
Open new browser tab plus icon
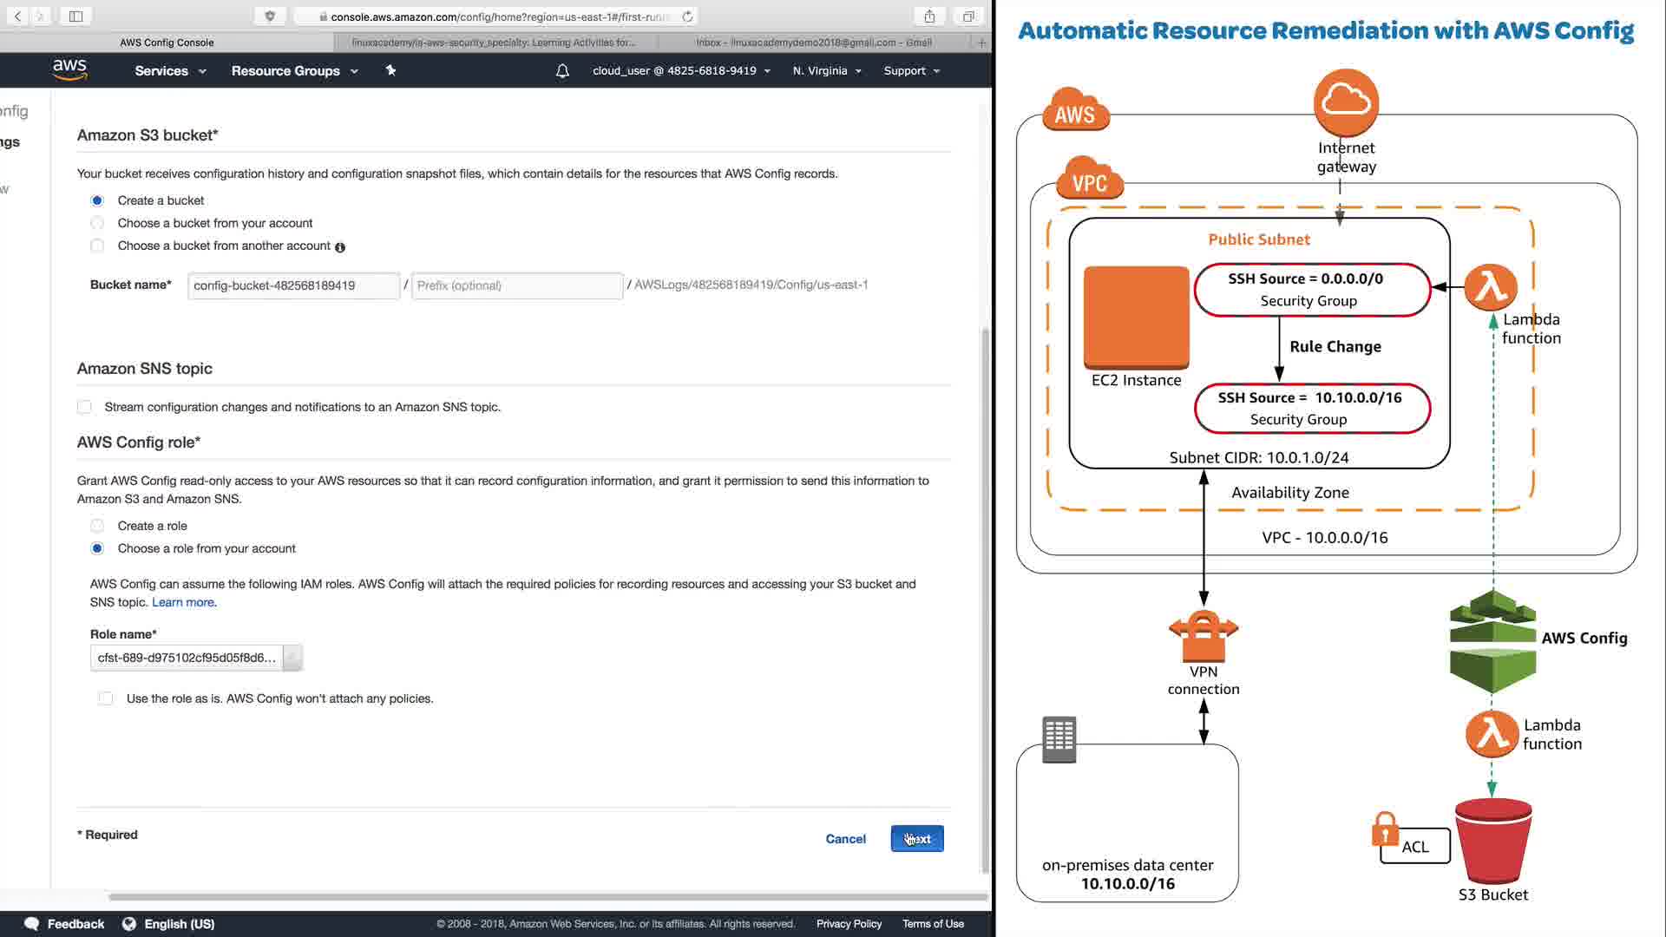click(981, 42)
